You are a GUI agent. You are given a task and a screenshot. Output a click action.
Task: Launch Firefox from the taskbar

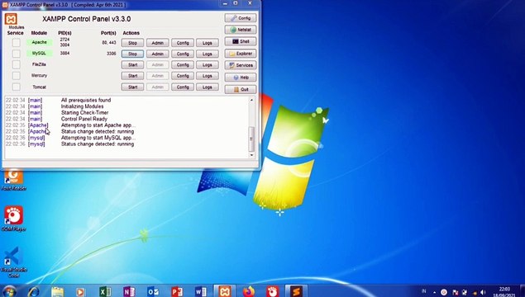249,292
